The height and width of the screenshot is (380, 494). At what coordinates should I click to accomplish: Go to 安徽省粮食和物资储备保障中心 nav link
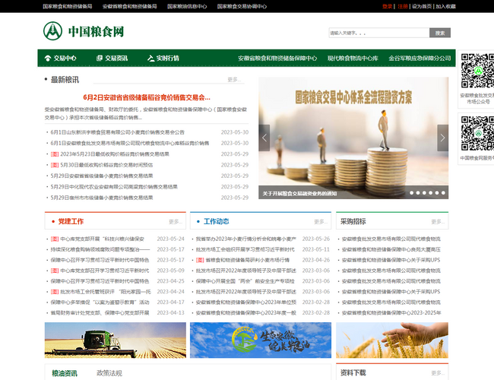click(x=277, y=59)
